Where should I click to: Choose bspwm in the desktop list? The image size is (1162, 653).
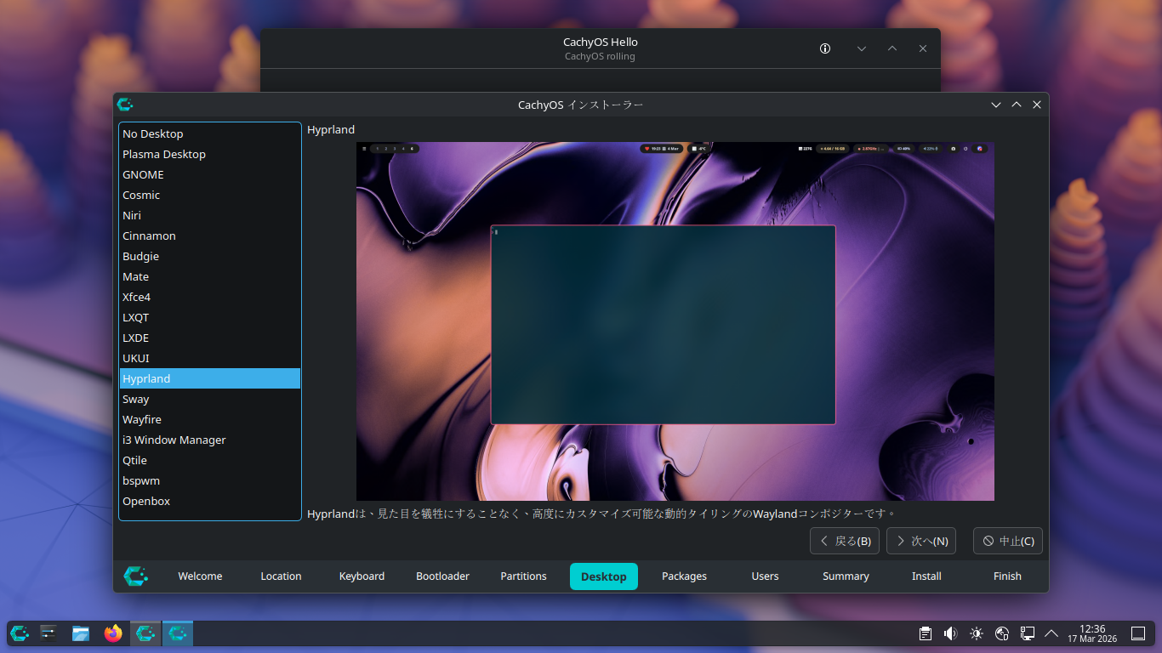(x=210, y=480)
